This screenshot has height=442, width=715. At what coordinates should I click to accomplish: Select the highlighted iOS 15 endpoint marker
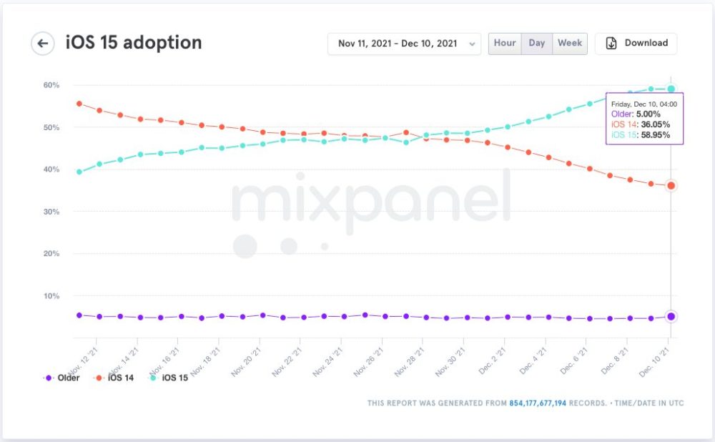pos(671,87)
